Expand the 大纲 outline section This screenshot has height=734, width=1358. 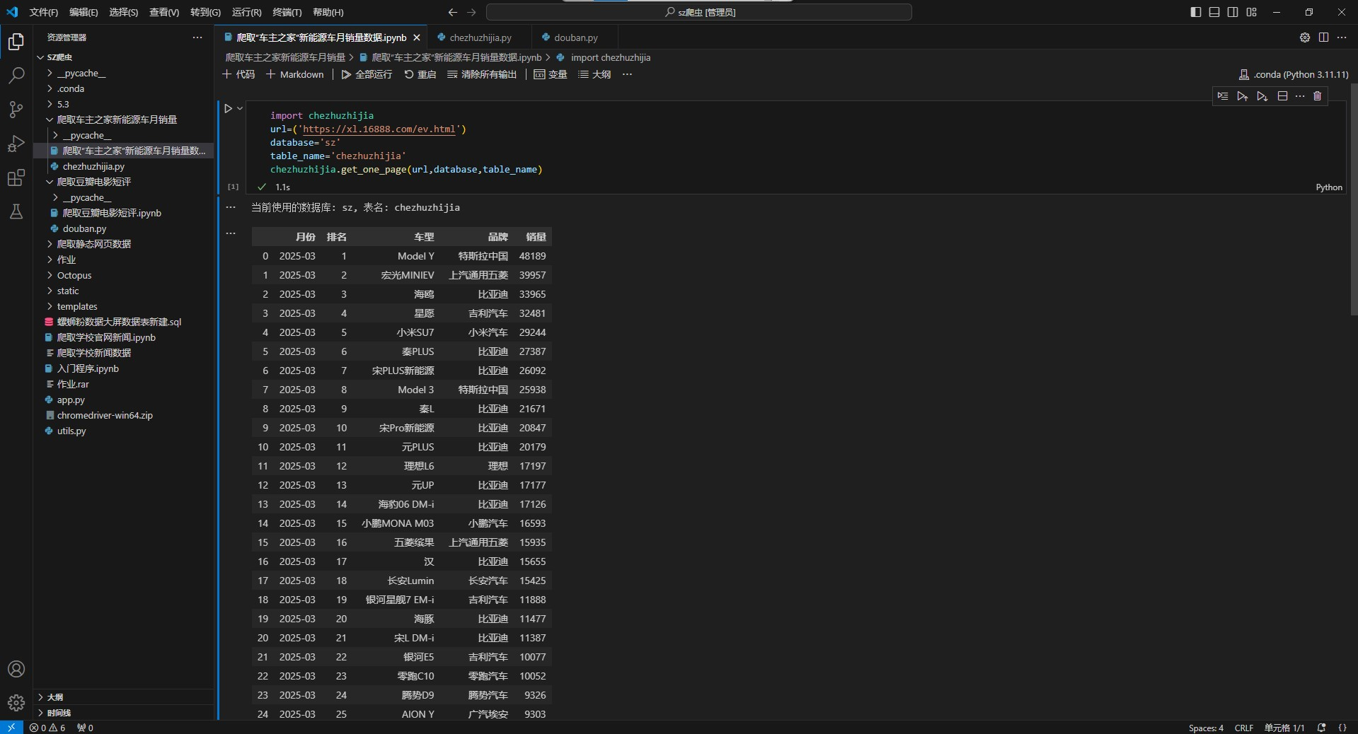tap(124, 697)
